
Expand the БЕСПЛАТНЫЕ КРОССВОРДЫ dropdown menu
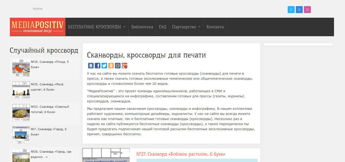(x=97, y=27)
